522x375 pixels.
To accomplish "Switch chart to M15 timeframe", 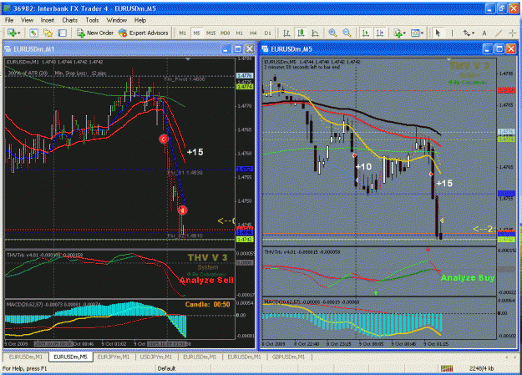I will click(x=210, y=33).
